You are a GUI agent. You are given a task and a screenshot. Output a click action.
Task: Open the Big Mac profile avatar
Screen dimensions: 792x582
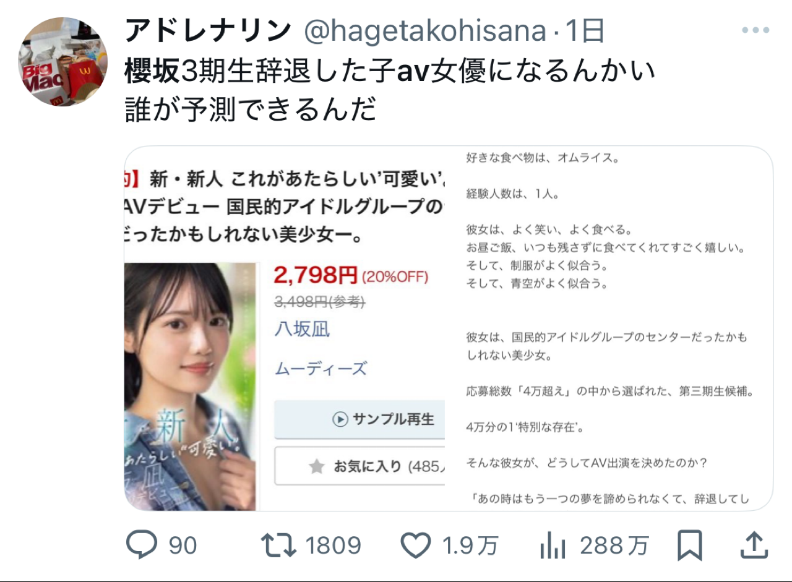[x=63, y=62]
